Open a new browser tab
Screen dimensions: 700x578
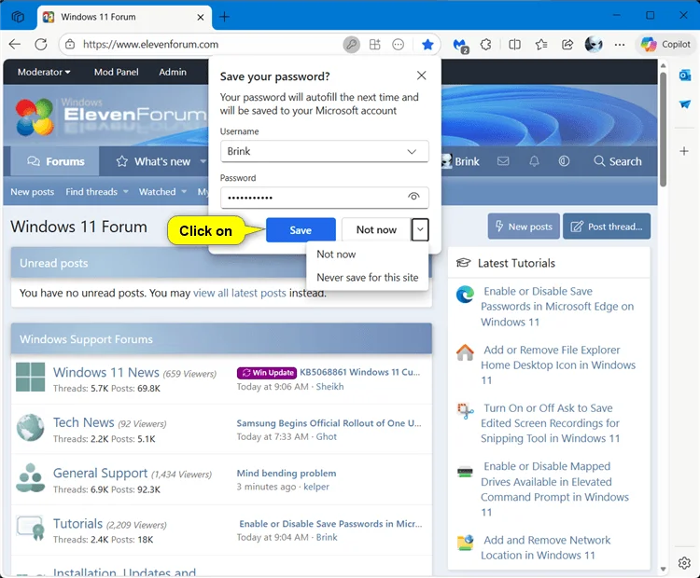click(x=225, y=17)
